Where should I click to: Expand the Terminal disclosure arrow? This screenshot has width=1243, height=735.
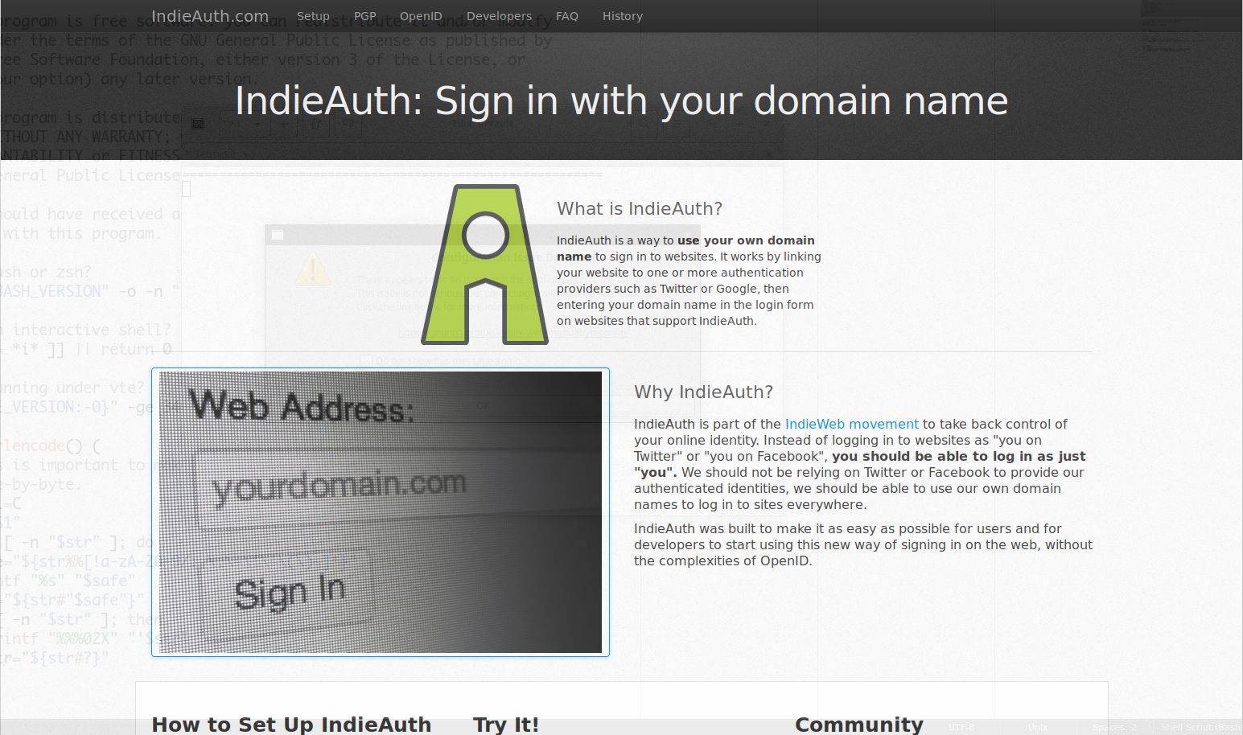point(247,154)
